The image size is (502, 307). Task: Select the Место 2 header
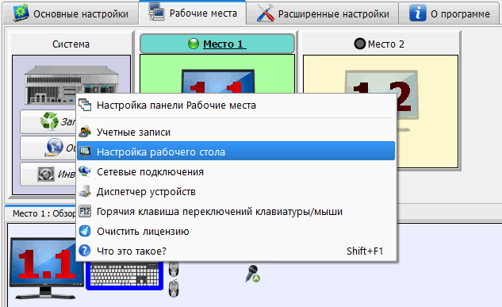380,44
